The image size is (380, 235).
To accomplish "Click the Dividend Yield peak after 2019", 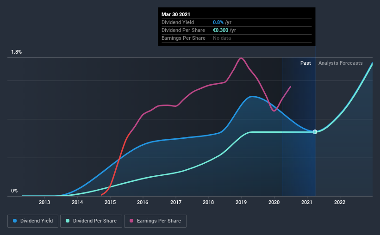I will click(252, 96).
